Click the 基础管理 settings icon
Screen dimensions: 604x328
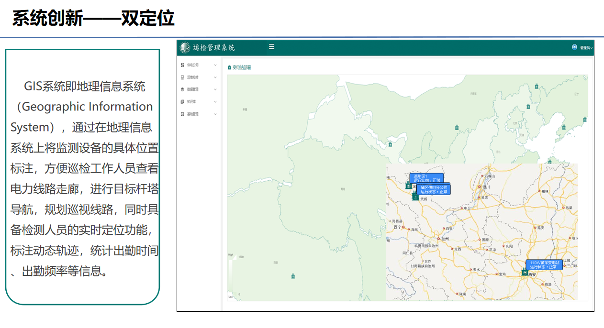182,114
